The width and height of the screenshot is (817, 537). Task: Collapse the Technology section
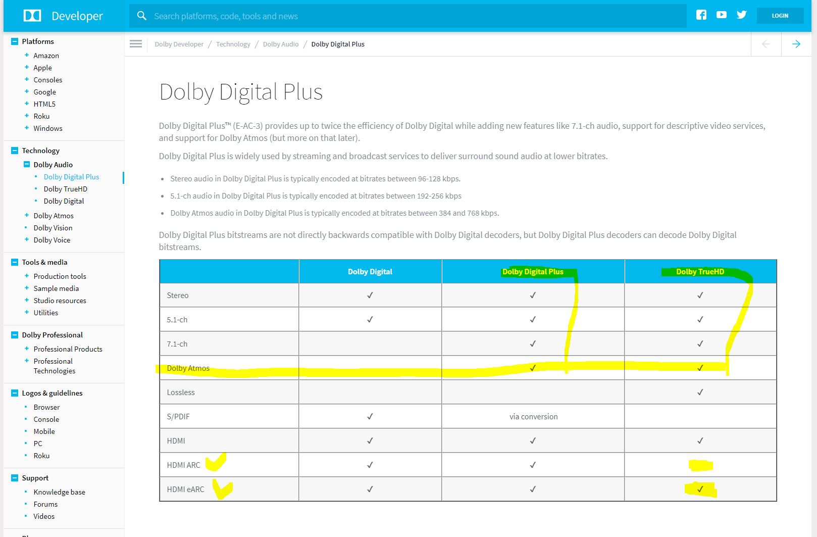tap(15, 151)
